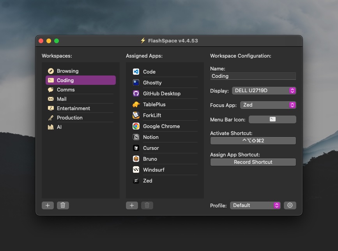
Task: Click the Google Chrome app icon
Action: [x=136, y=126]
